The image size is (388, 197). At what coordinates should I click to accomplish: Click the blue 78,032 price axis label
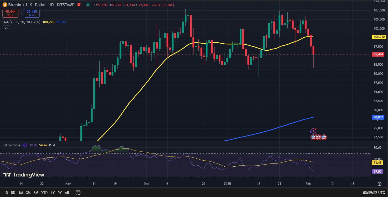point(378,117)
